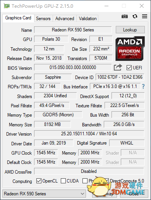
Task: Toggle the OpenCL checkbox
Action: click(x=39, y=181)
